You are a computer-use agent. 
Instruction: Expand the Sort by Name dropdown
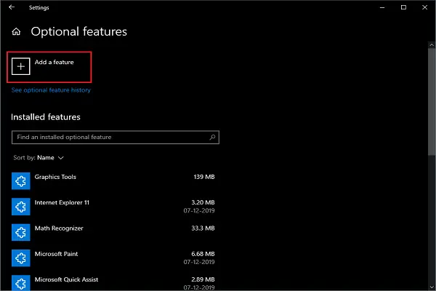39,158
